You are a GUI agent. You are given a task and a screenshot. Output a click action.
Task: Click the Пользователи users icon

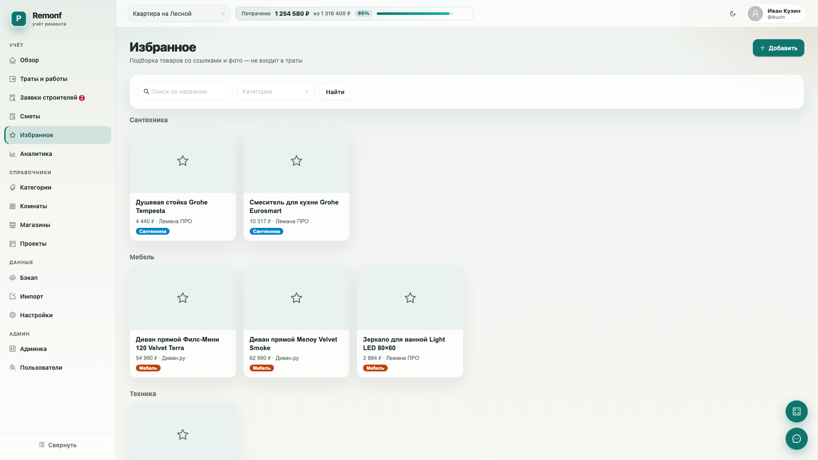coord(13,368)
